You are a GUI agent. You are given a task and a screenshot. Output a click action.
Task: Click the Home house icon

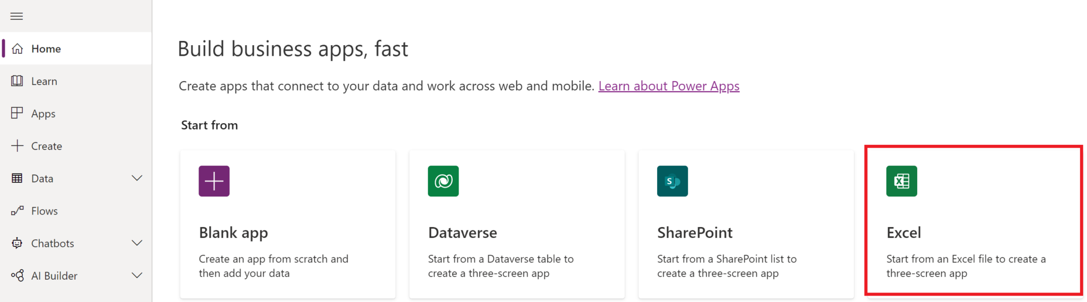18,49
